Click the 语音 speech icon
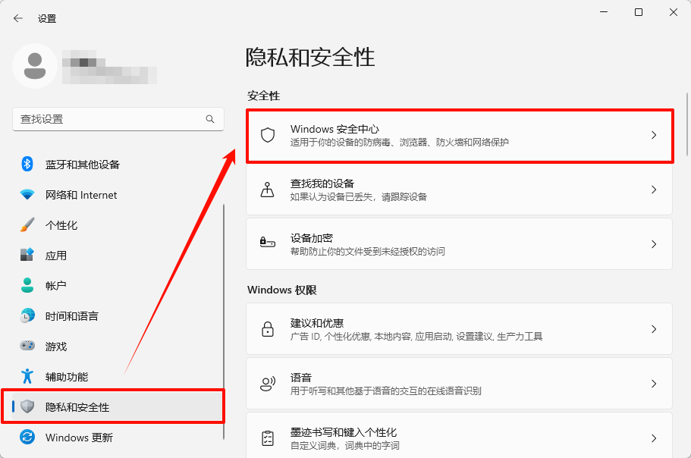 click(x=268, y=384)
